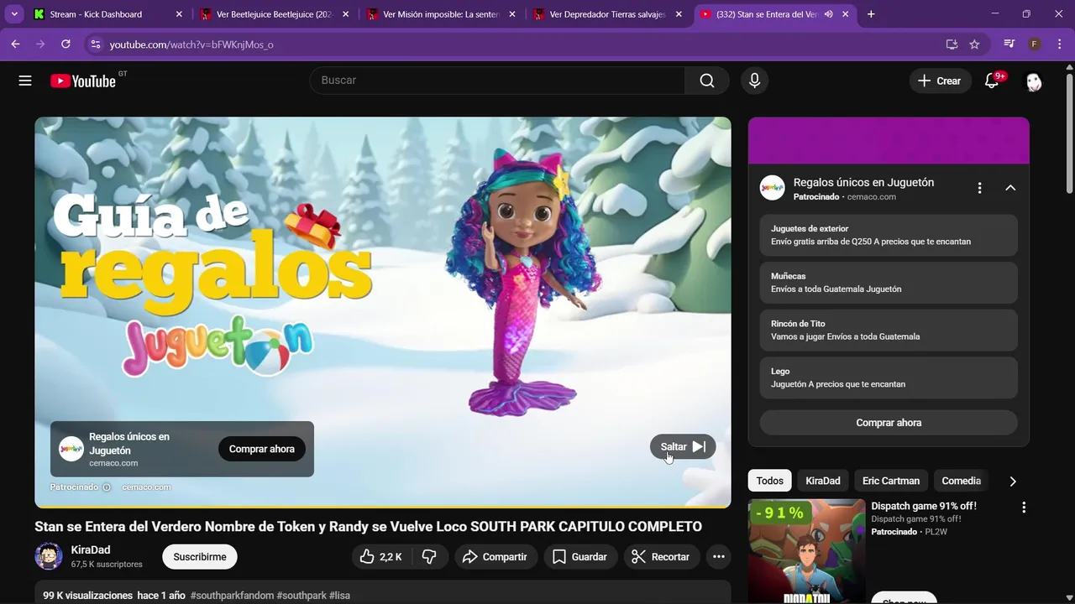Click the page vertical scrollbar
Viewport: 1075px width, 604px height.
point(1069,134)
